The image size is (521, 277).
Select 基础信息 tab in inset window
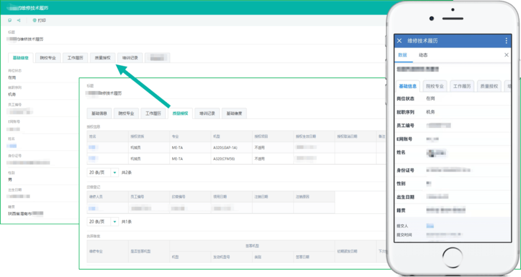pyautogui.click(x=99, y=113)
